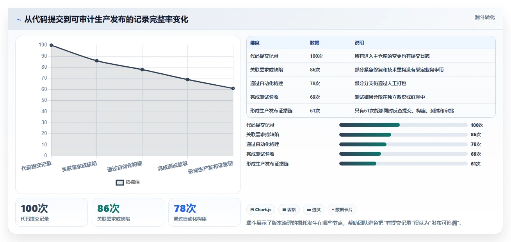Click the 漏斗转化 tag in the header
Image resolution: width=511 pixels, height=242 pixels.
pyautogui.click(x=485, y=17)
